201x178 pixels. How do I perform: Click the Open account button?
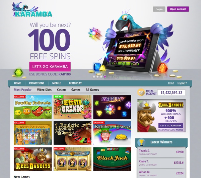click(178, 9)
